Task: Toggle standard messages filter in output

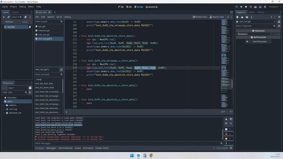Action: [228, 129]
